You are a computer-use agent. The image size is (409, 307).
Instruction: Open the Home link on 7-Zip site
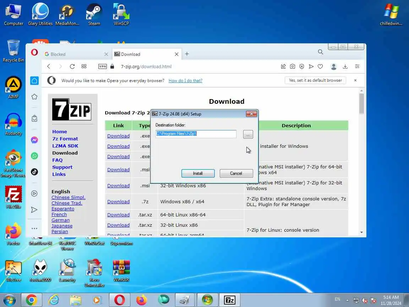[60, 131]
